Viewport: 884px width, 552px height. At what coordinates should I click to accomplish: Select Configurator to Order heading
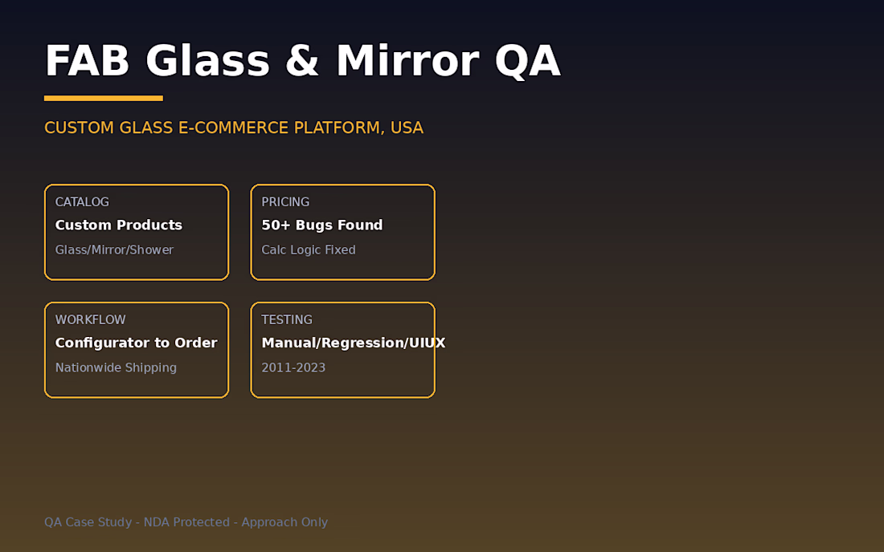136,343
